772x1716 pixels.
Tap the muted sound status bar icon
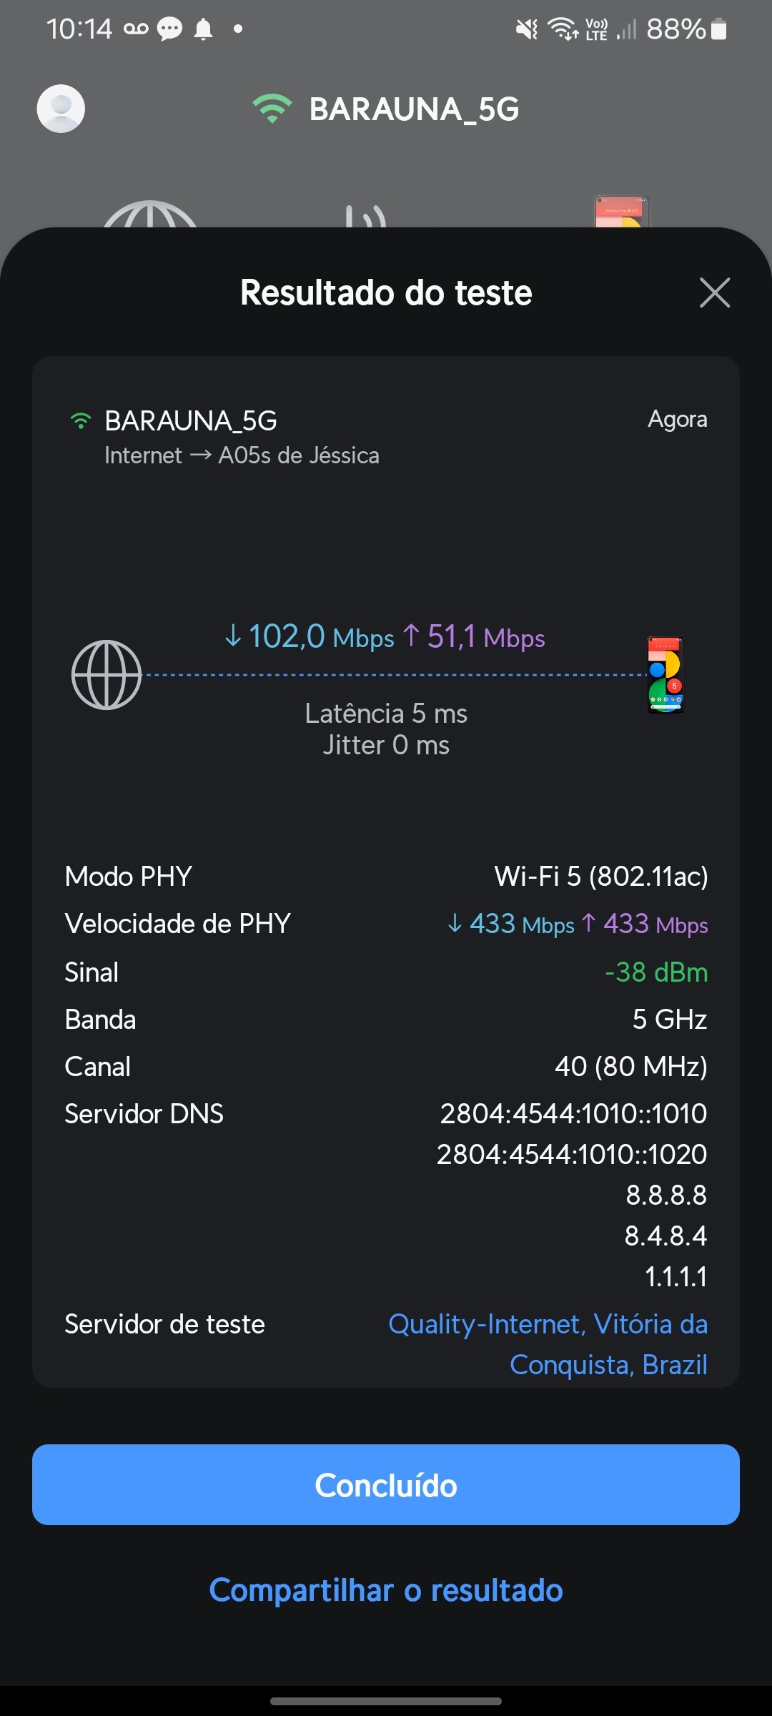[x=527, y=29]
